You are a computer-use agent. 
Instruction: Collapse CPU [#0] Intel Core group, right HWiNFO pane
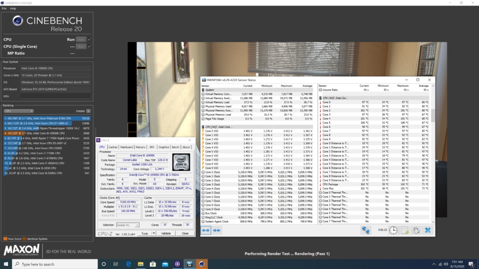pos(320,98)
